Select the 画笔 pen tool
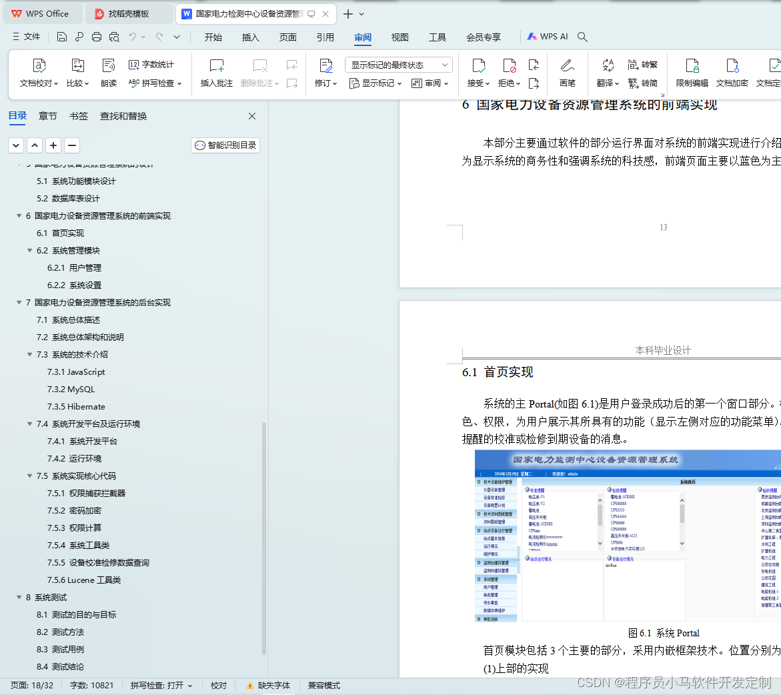Image resolution: width=781 pixels, height=695 pixels. 568,73
